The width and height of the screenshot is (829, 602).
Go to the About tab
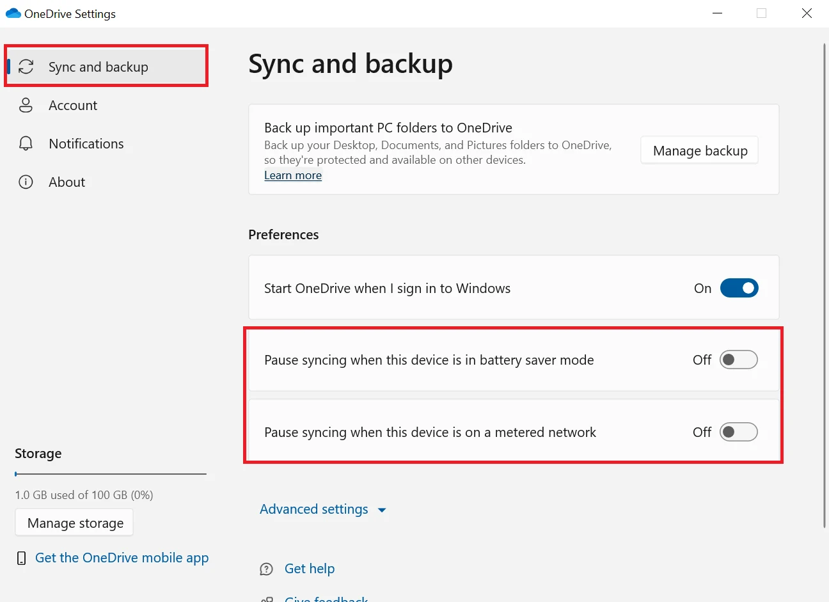pos(67,182)
